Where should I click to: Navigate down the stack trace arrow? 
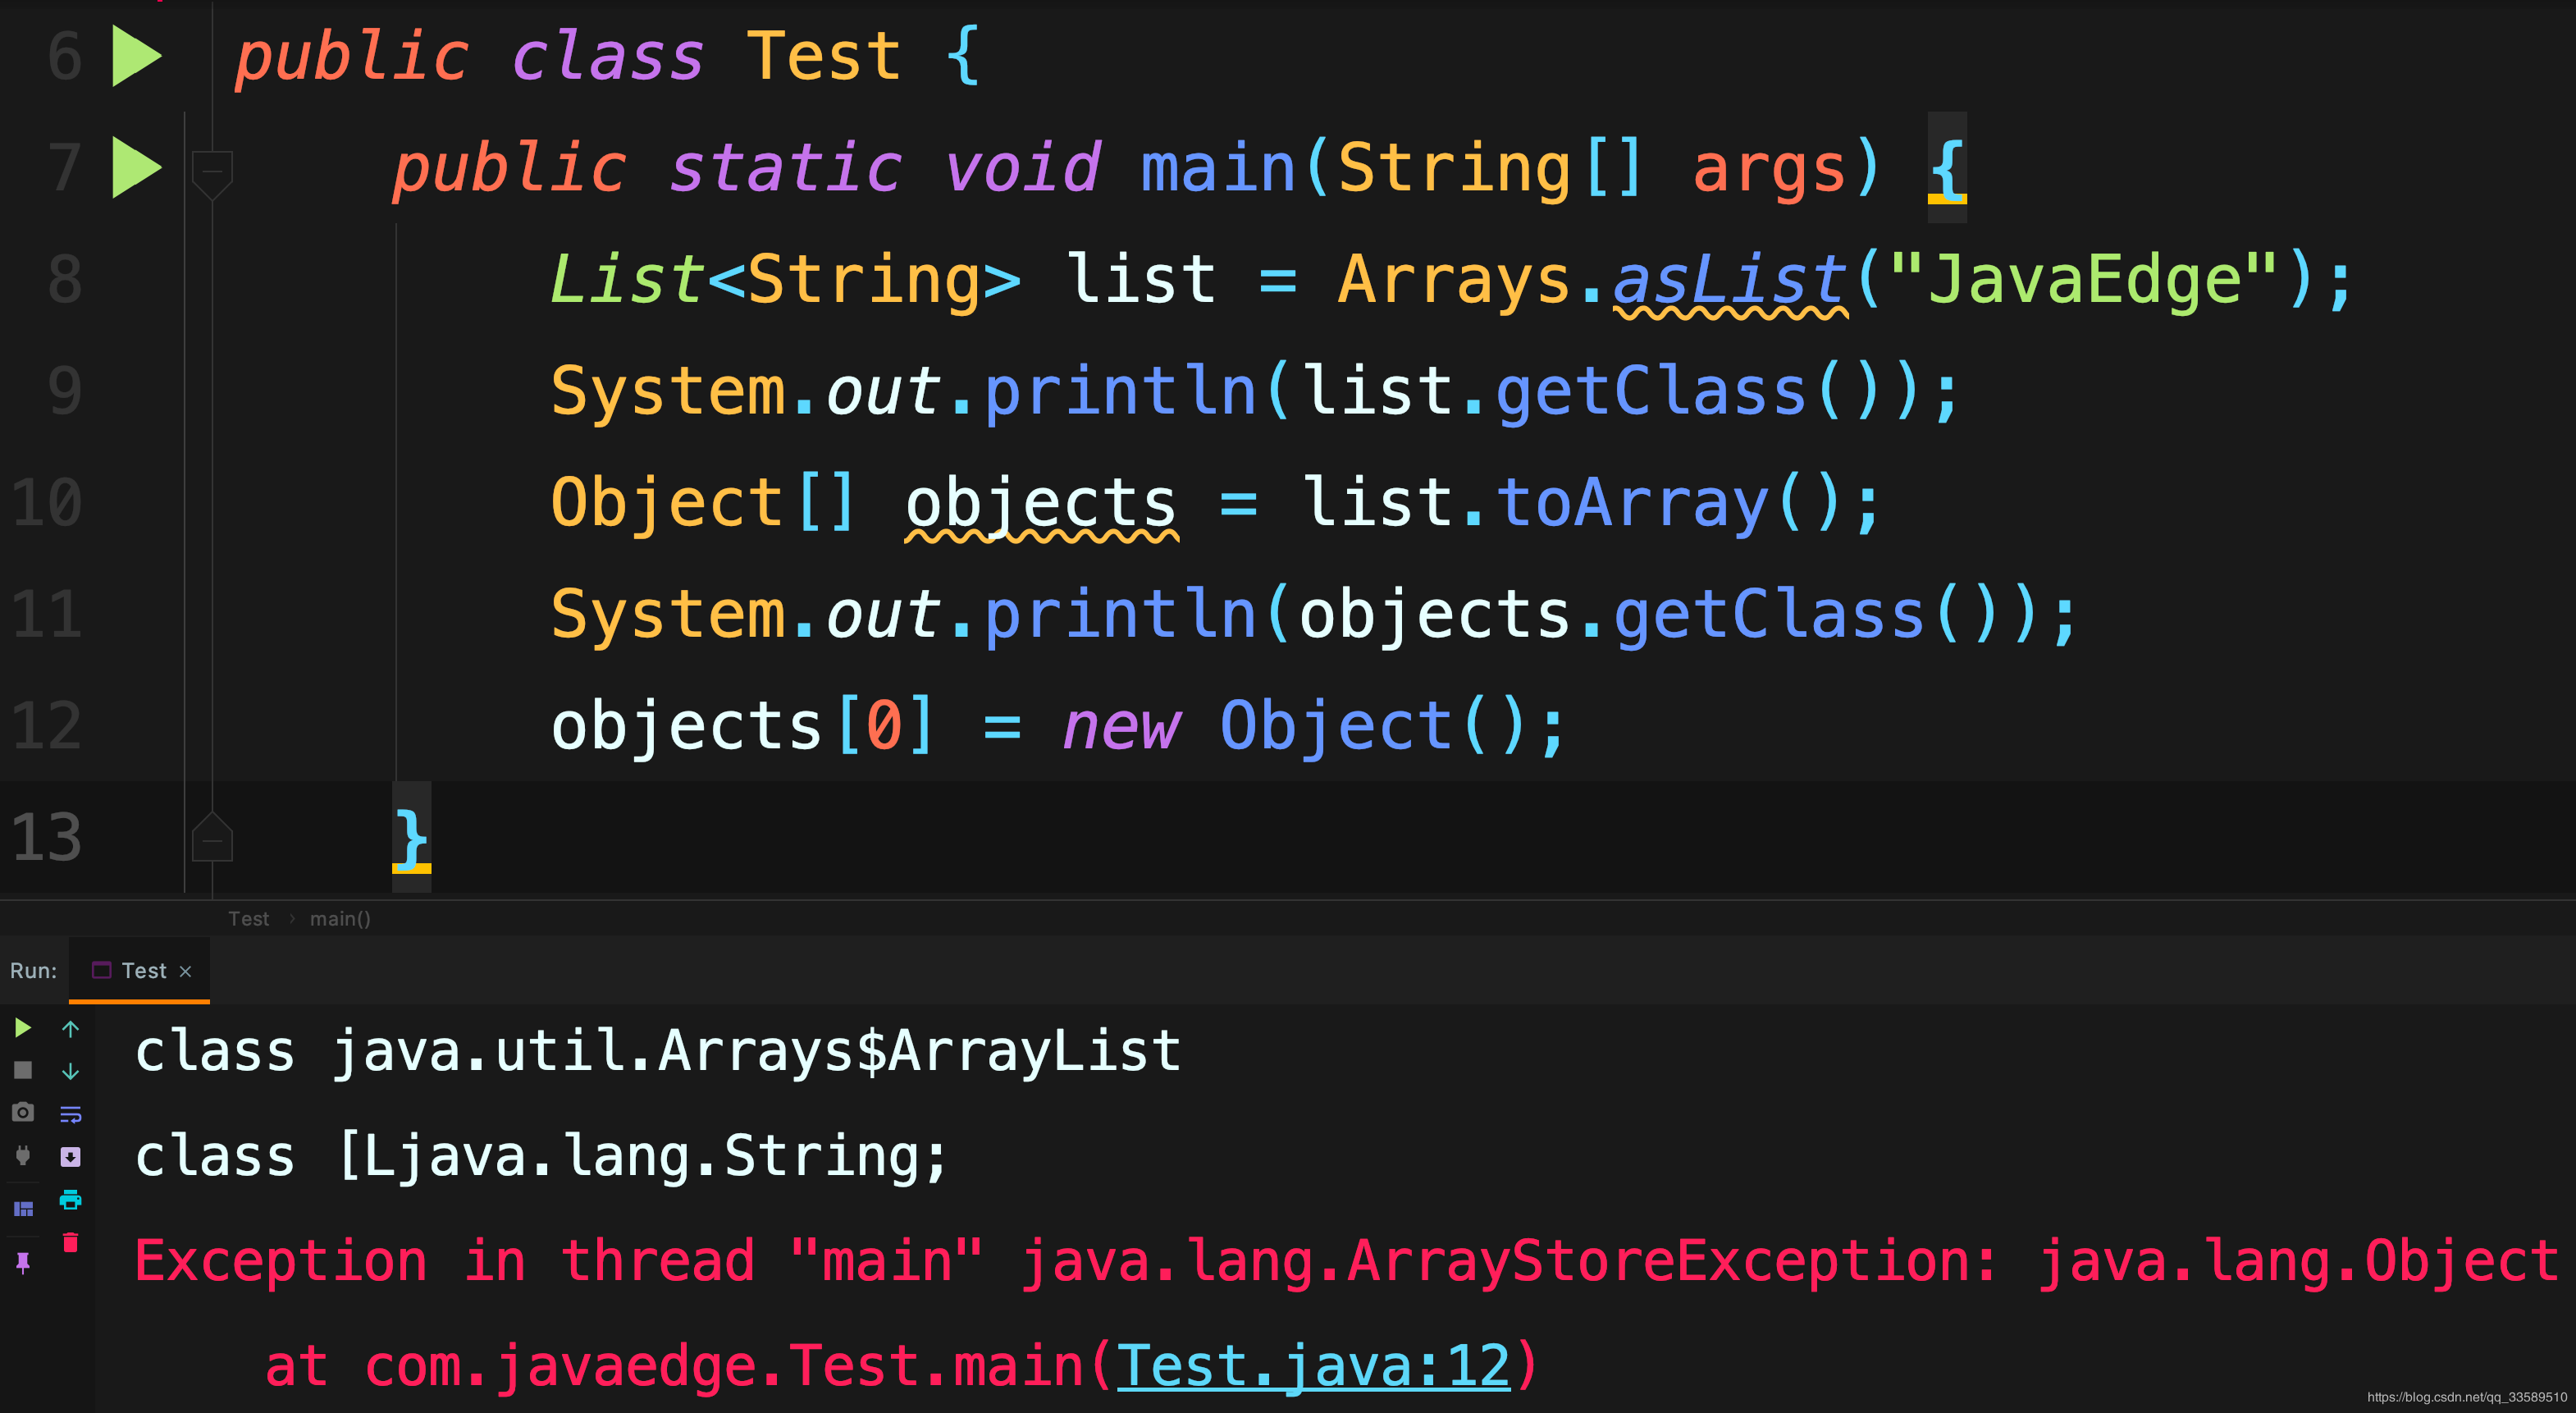pos(70,1071)
